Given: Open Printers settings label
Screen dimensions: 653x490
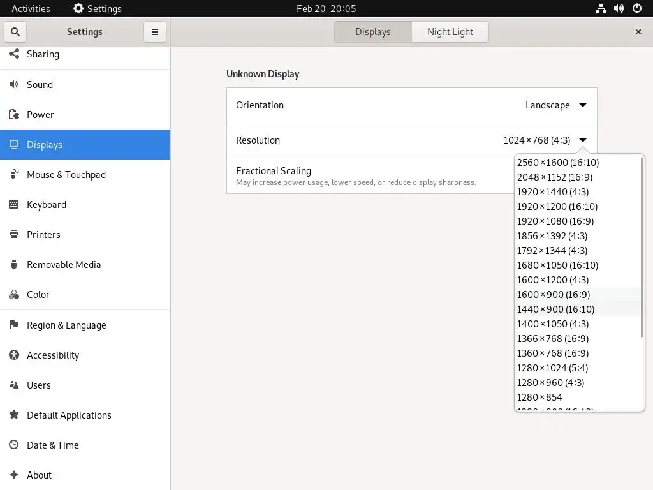Looking at the screenshot, I should [x=43, y=235].
